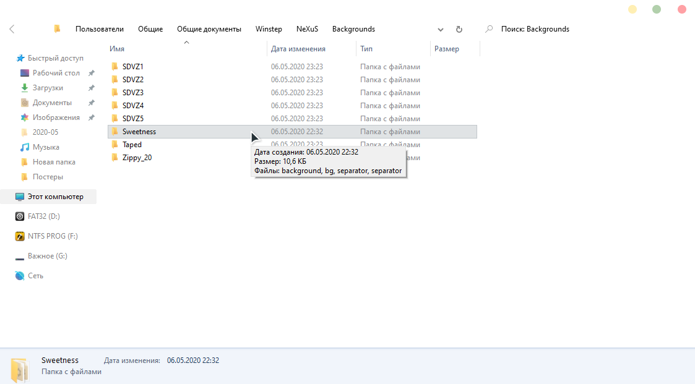The height and width of the screenshot is (384, 695).
Task: Open Рабочий стол in quick access
Action: click(56, 73)
